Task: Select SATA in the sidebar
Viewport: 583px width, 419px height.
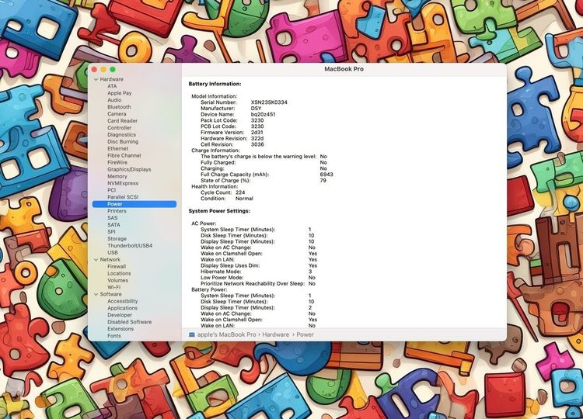Action: [x=113, y=225]
